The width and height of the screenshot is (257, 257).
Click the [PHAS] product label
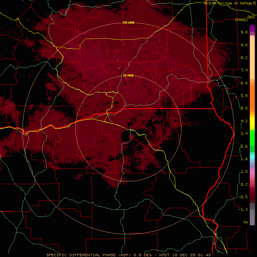241,20
